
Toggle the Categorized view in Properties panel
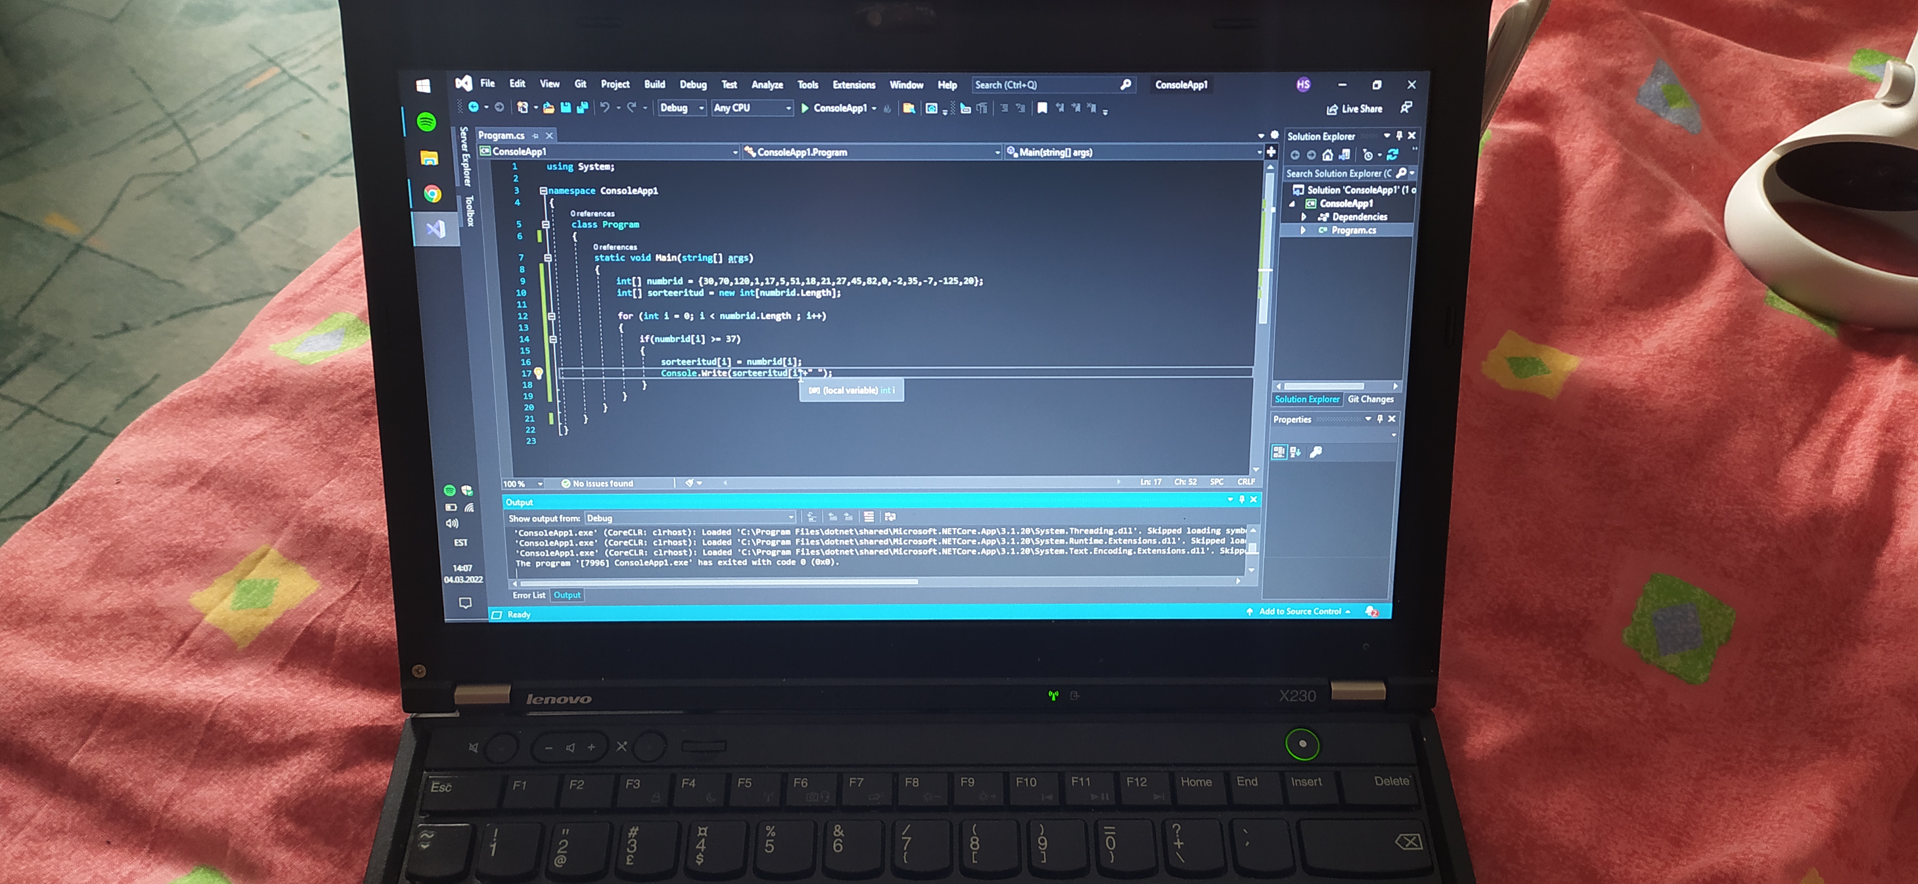coord(1278,452)
